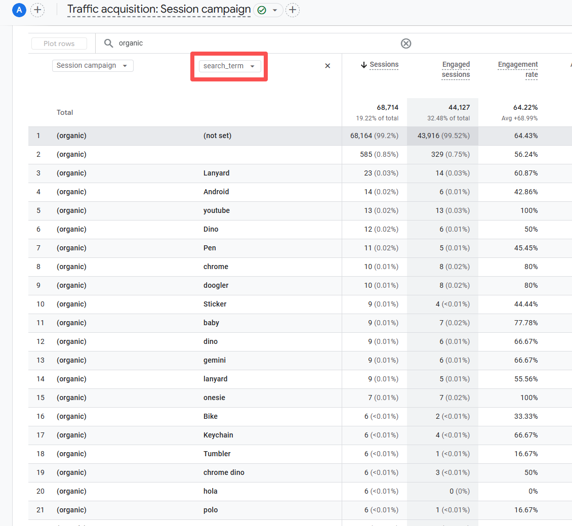Select the chrome dino search term row
Viewport: 572px width, 526px height.
[224, 472]
